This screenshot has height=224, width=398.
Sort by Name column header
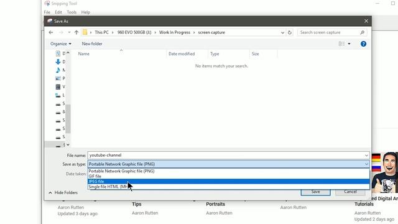(83, 54)
